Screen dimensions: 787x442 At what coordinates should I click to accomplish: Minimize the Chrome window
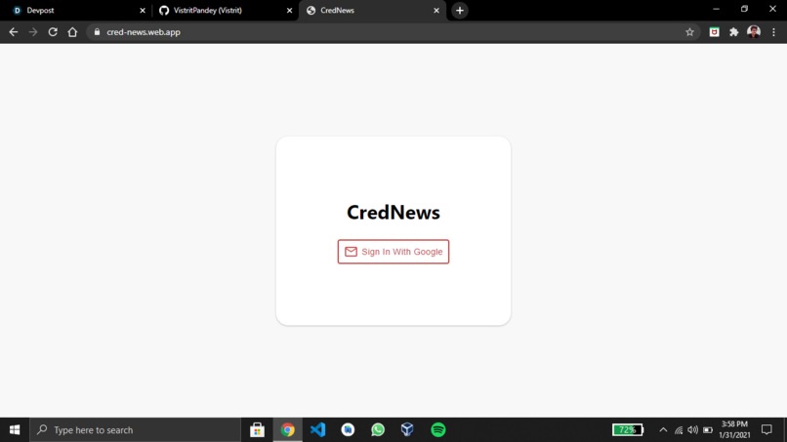click(x=717, y=9)
